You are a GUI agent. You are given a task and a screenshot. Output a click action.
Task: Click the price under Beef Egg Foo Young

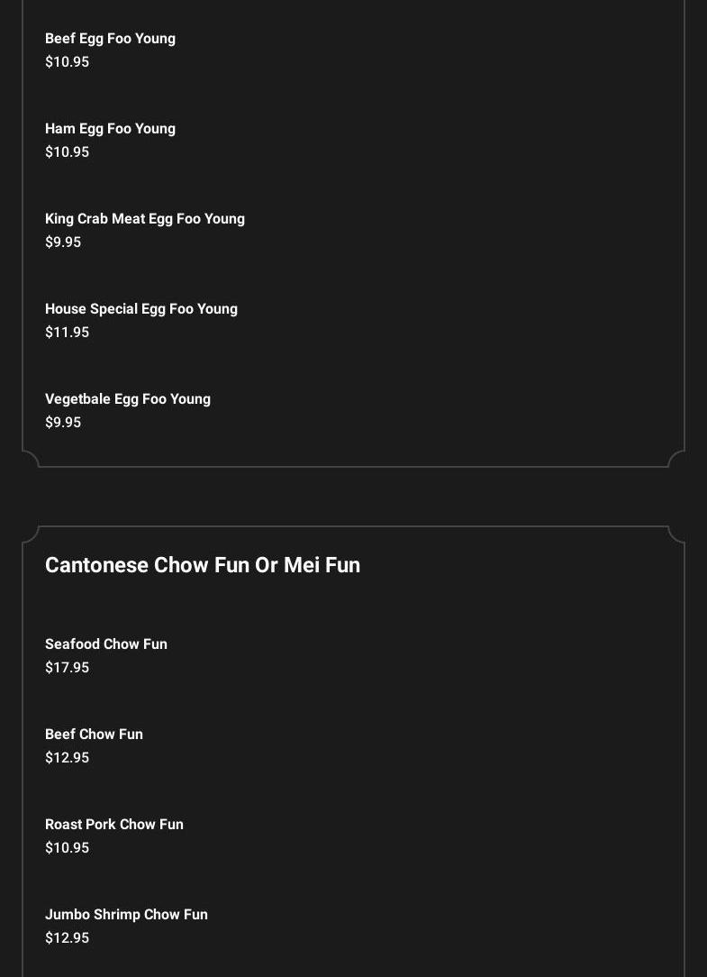(x=67, y=62)
